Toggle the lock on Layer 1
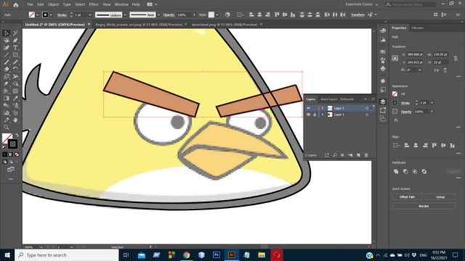 [x=315, y=115]
